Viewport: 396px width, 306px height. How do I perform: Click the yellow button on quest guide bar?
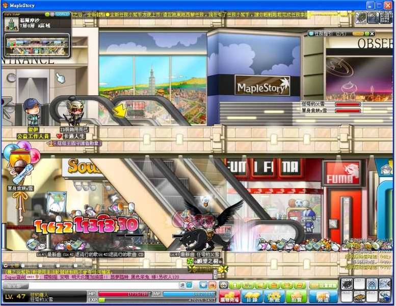coord(358,33)
